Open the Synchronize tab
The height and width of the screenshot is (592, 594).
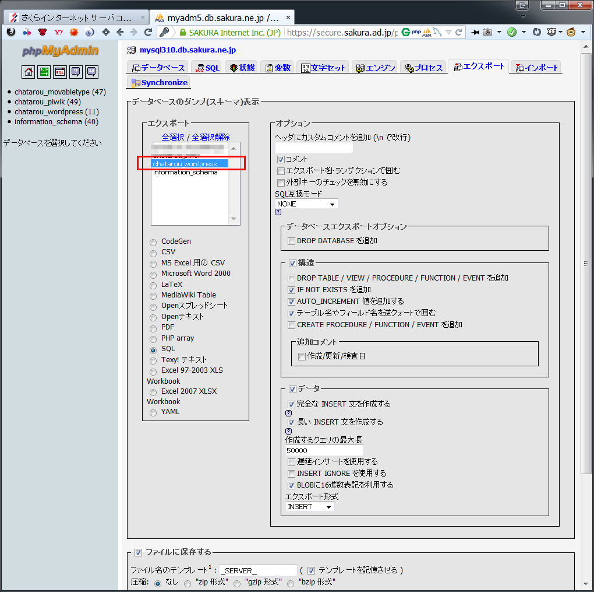click(x=159, y=83)
